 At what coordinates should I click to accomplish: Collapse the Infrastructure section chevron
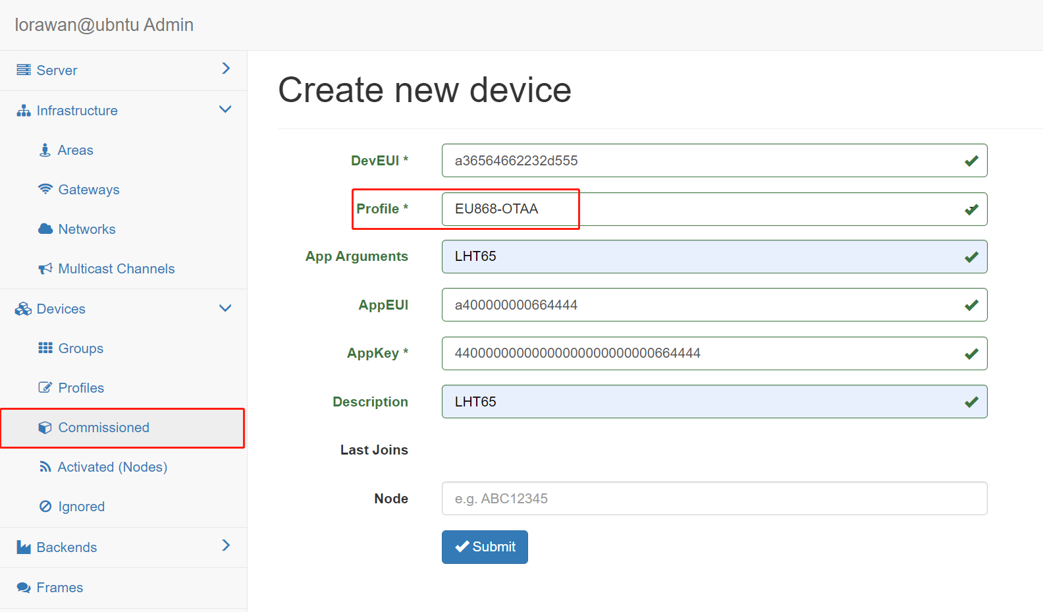click(x=225, y=109)
